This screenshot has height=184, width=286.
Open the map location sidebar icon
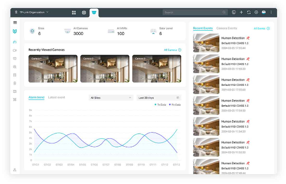(x=15, y=83)
